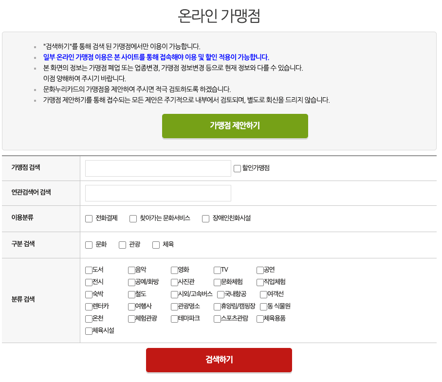Select the 렌터카 rental car checkbox
This screenshot has width=442, height=382.
click(x=89, y=307)
